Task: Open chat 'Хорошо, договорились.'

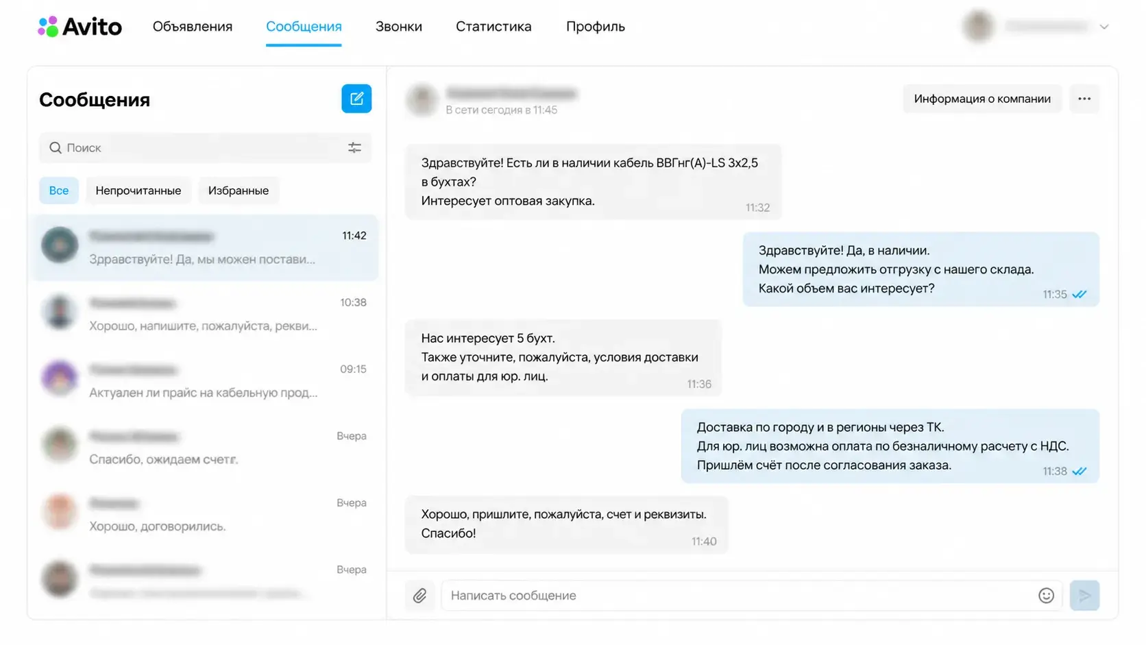Action: tap(205, 514)
